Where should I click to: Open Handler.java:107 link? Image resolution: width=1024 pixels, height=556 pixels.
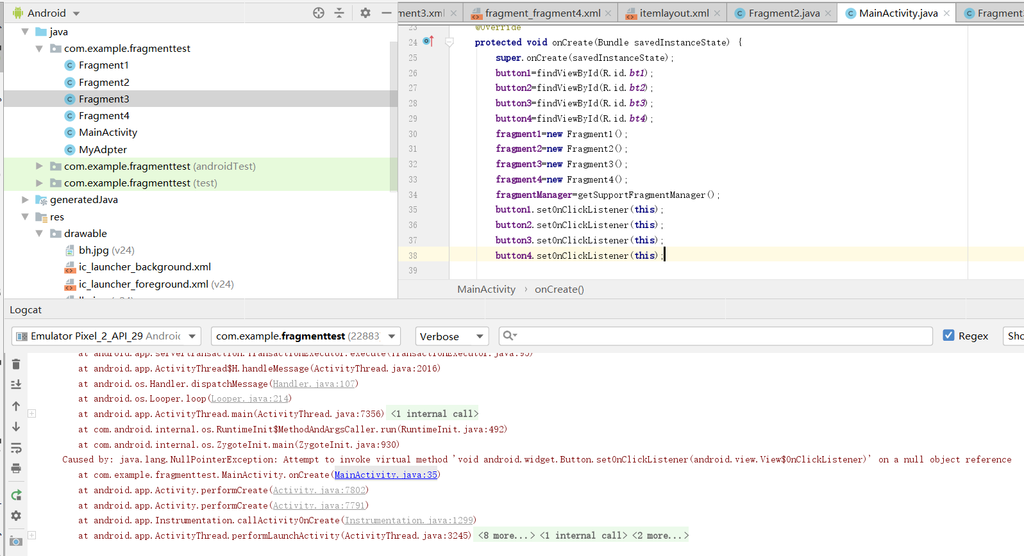[314, 384]
